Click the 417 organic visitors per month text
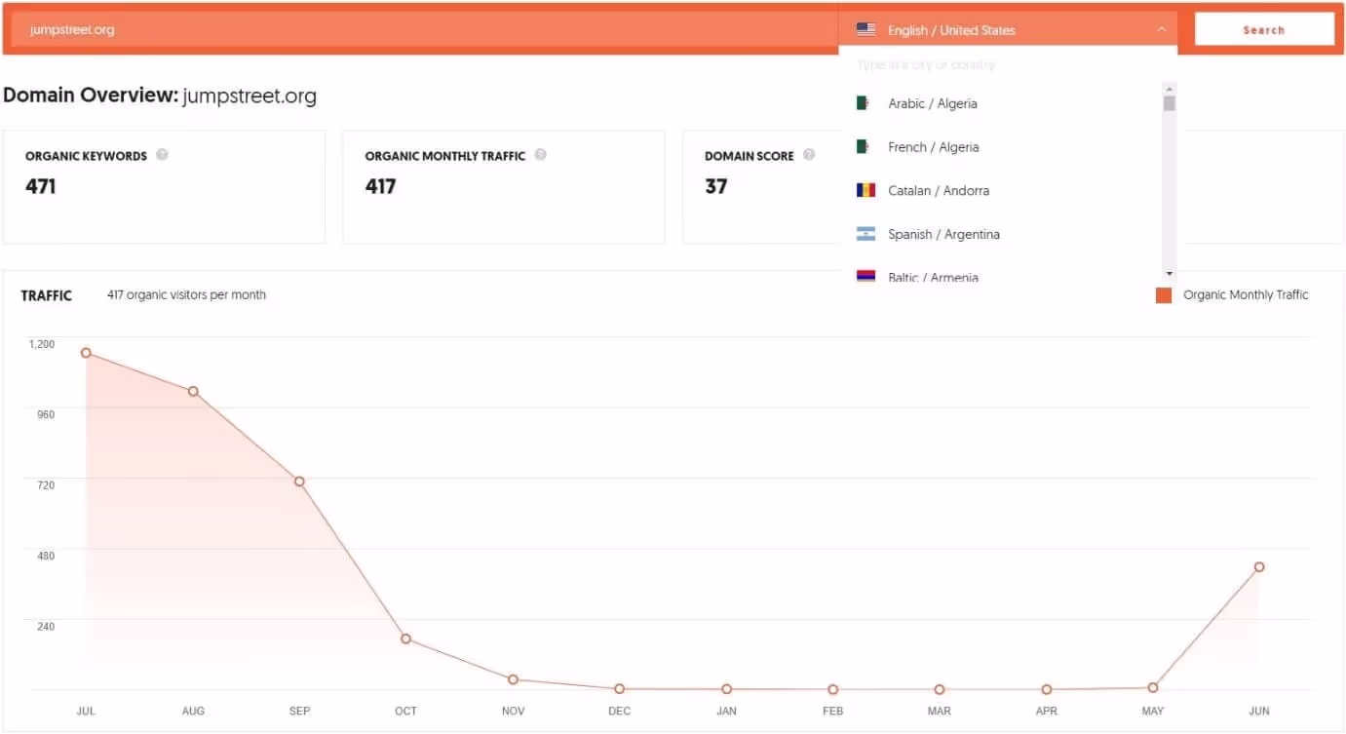 (x=186, y=294)
